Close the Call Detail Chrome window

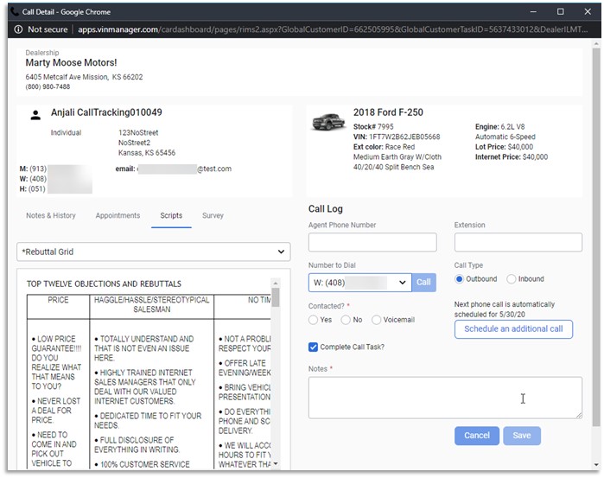[588, 11]
